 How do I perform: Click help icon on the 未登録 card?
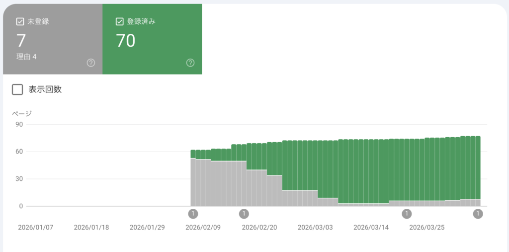coord(91,63)
